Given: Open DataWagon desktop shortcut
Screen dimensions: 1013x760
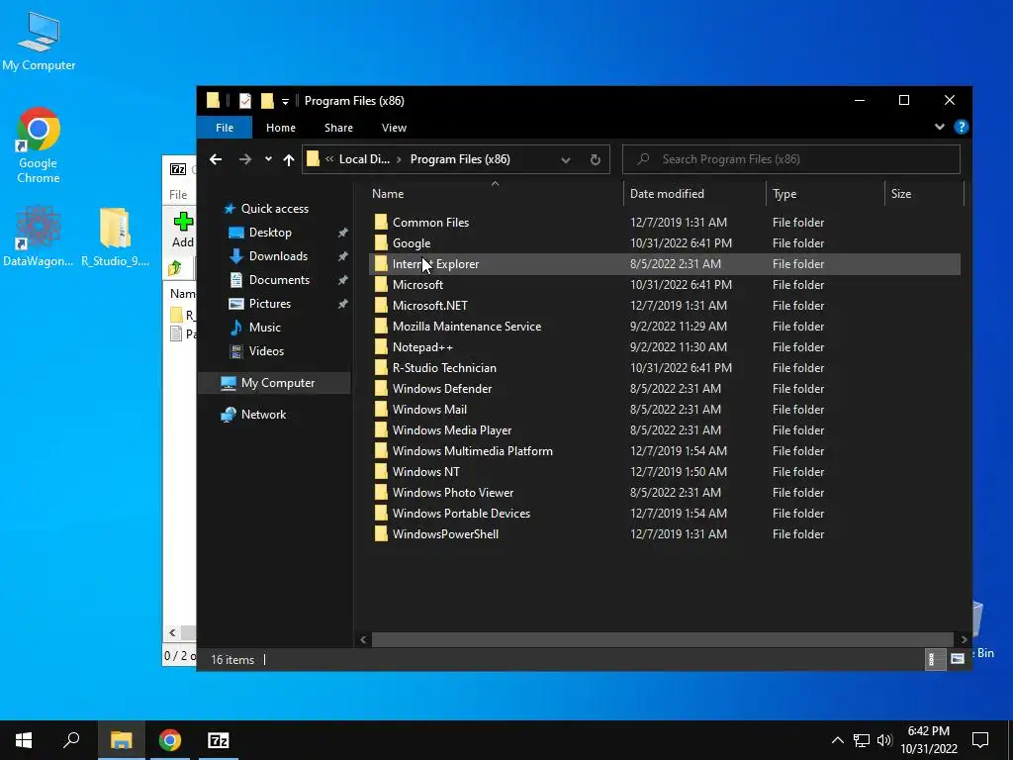Looking at the screenshot, I should [x=39, y=237].
